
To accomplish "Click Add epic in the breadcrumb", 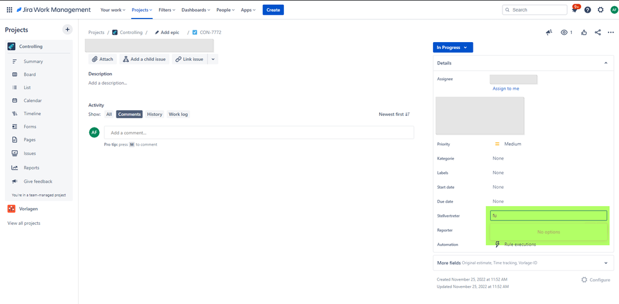I will 167,32.
